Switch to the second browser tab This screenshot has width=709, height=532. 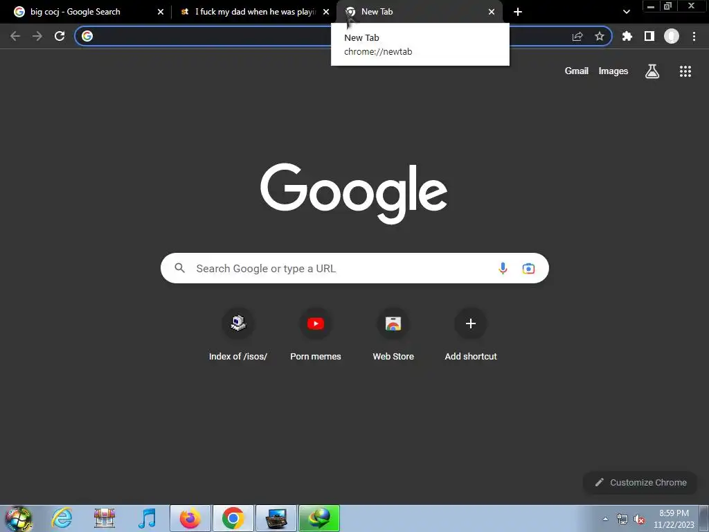(253, 12)
